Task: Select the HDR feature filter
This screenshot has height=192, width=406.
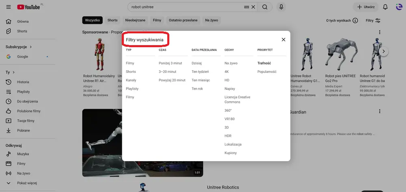Action: 228,136
